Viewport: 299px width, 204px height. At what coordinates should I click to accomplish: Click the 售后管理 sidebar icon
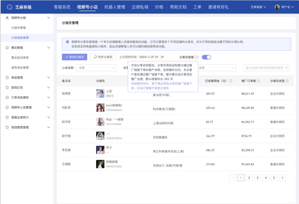pos(7,48)
